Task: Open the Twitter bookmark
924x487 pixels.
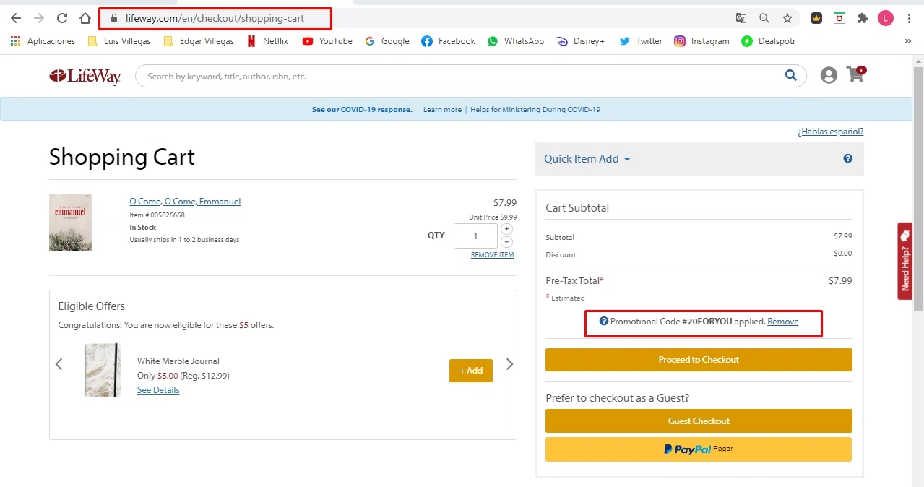Action: point(641,41)
